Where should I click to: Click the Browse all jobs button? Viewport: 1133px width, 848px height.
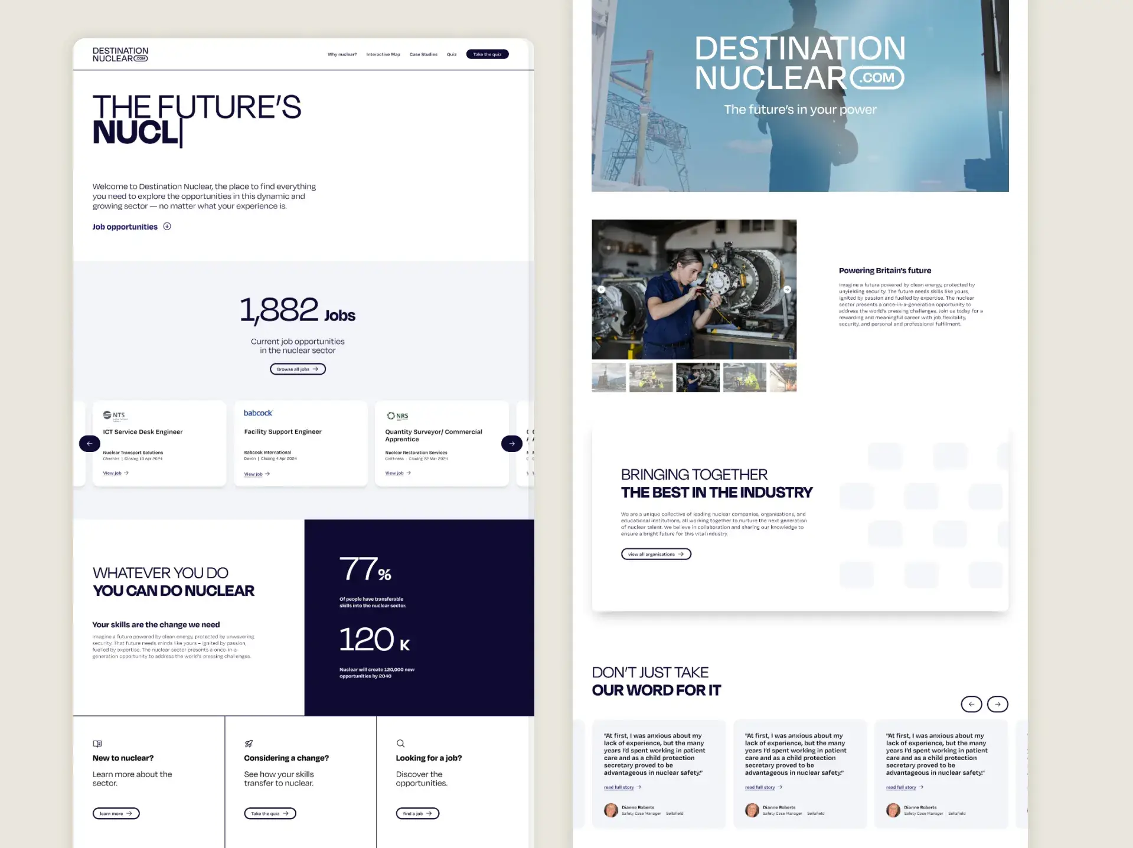click(x=298, y=369)
